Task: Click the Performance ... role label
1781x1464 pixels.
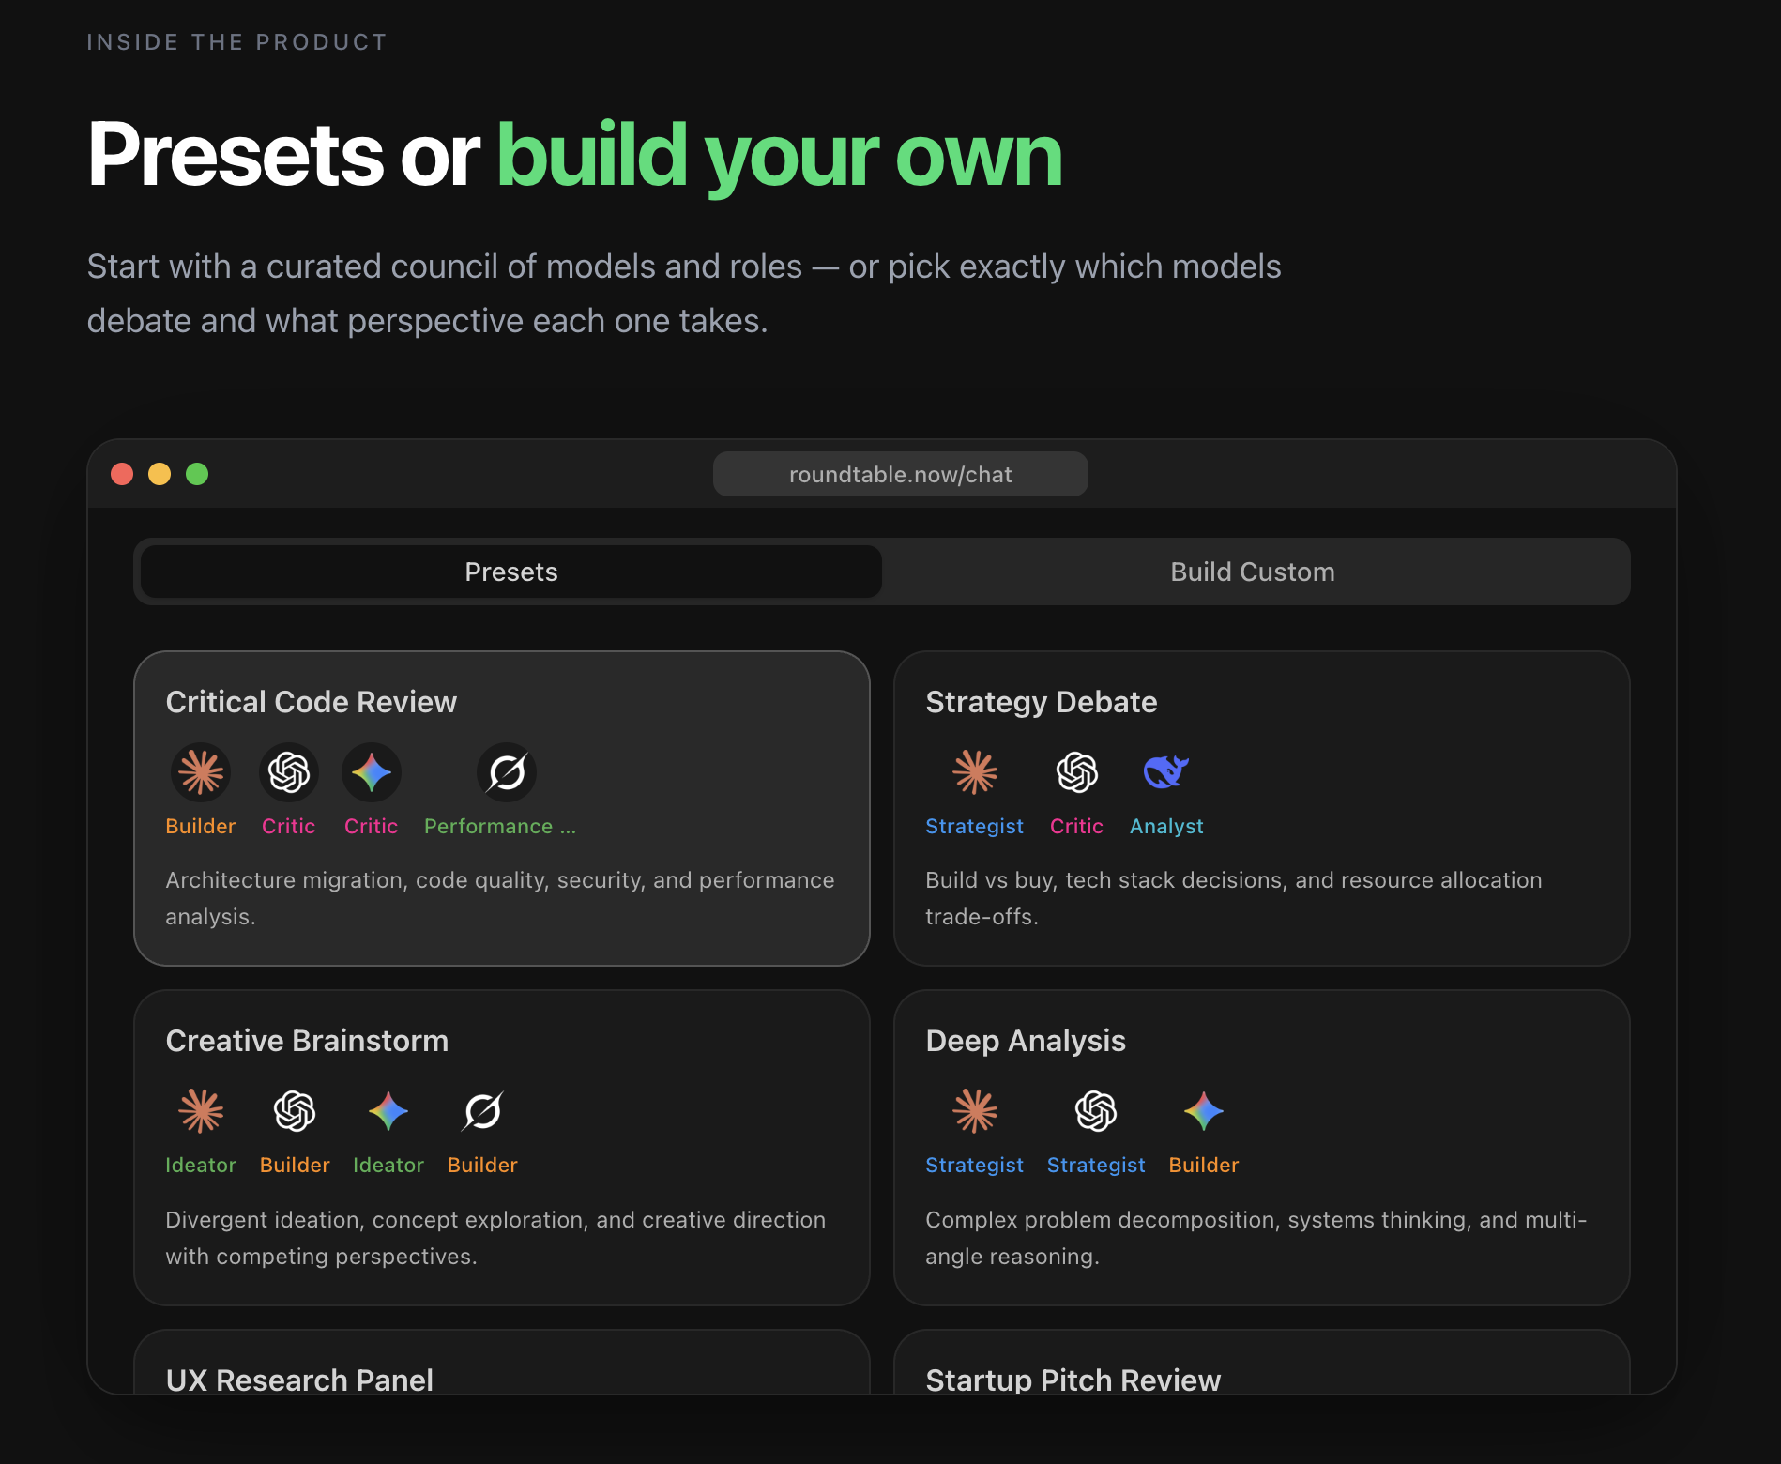Action: [500, 826]
